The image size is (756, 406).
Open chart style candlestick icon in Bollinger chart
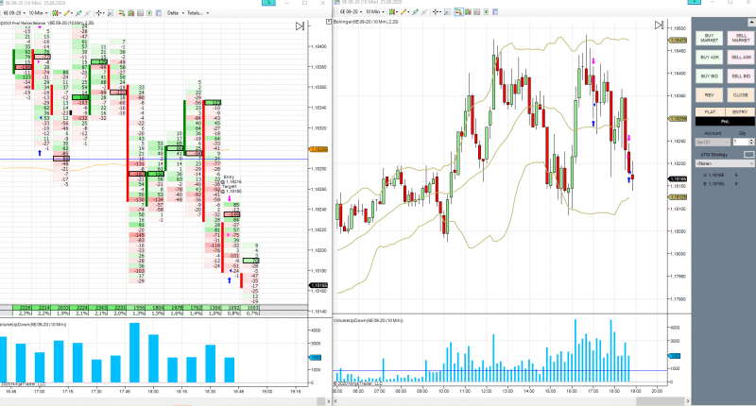tap(393, 11)
